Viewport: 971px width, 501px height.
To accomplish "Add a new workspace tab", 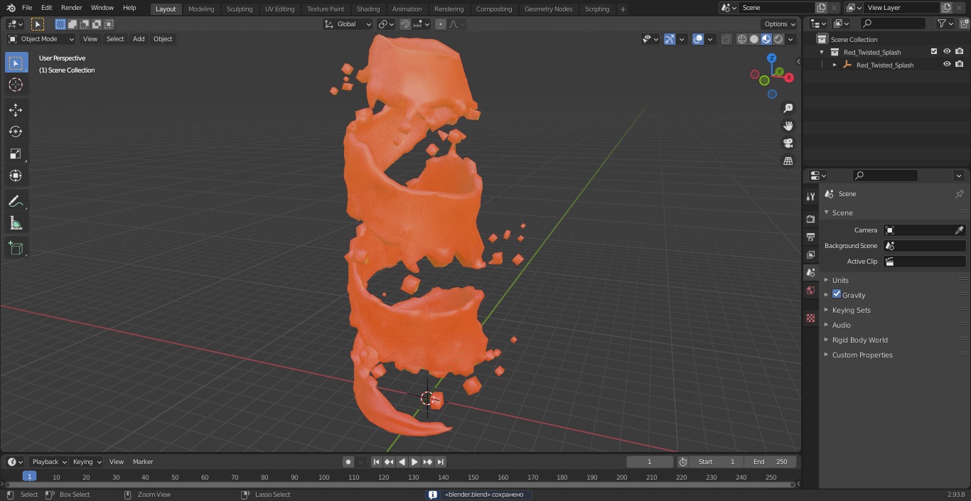I will [x=623, y=9].
